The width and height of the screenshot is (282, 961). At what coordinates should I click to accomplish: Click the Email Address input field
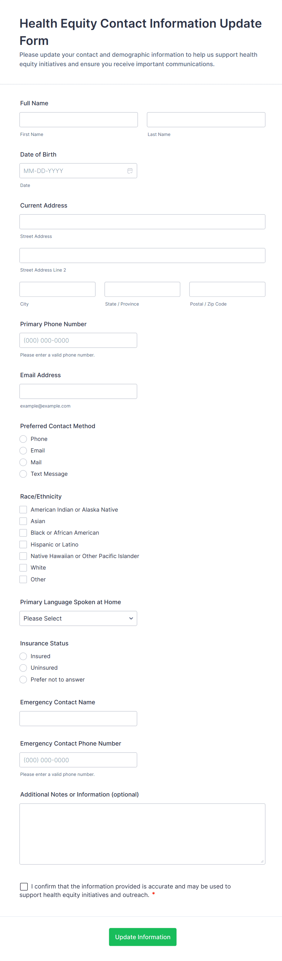78,391
